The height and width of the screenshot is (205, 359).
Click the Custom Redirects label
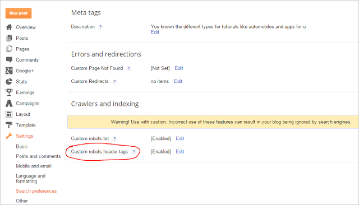90,81
